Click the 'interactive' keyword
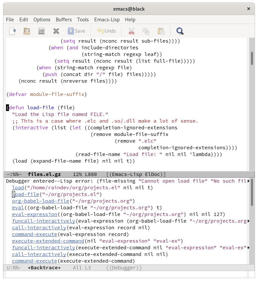258x281 pixels. (32, 128)
